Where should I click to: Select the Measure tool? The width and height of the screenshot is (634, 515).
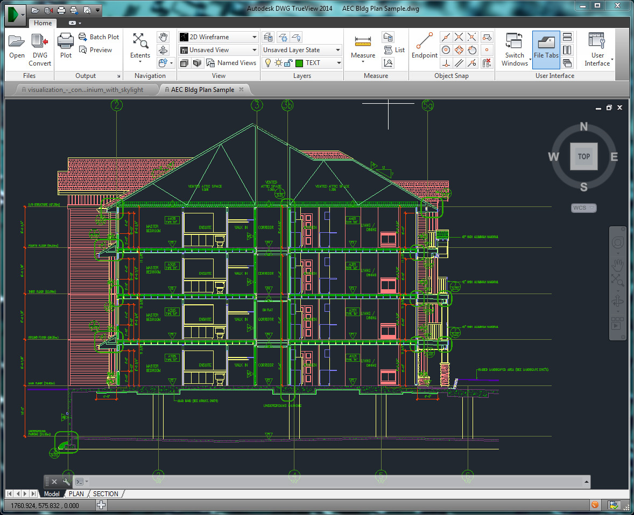click(x=362, y=48)
